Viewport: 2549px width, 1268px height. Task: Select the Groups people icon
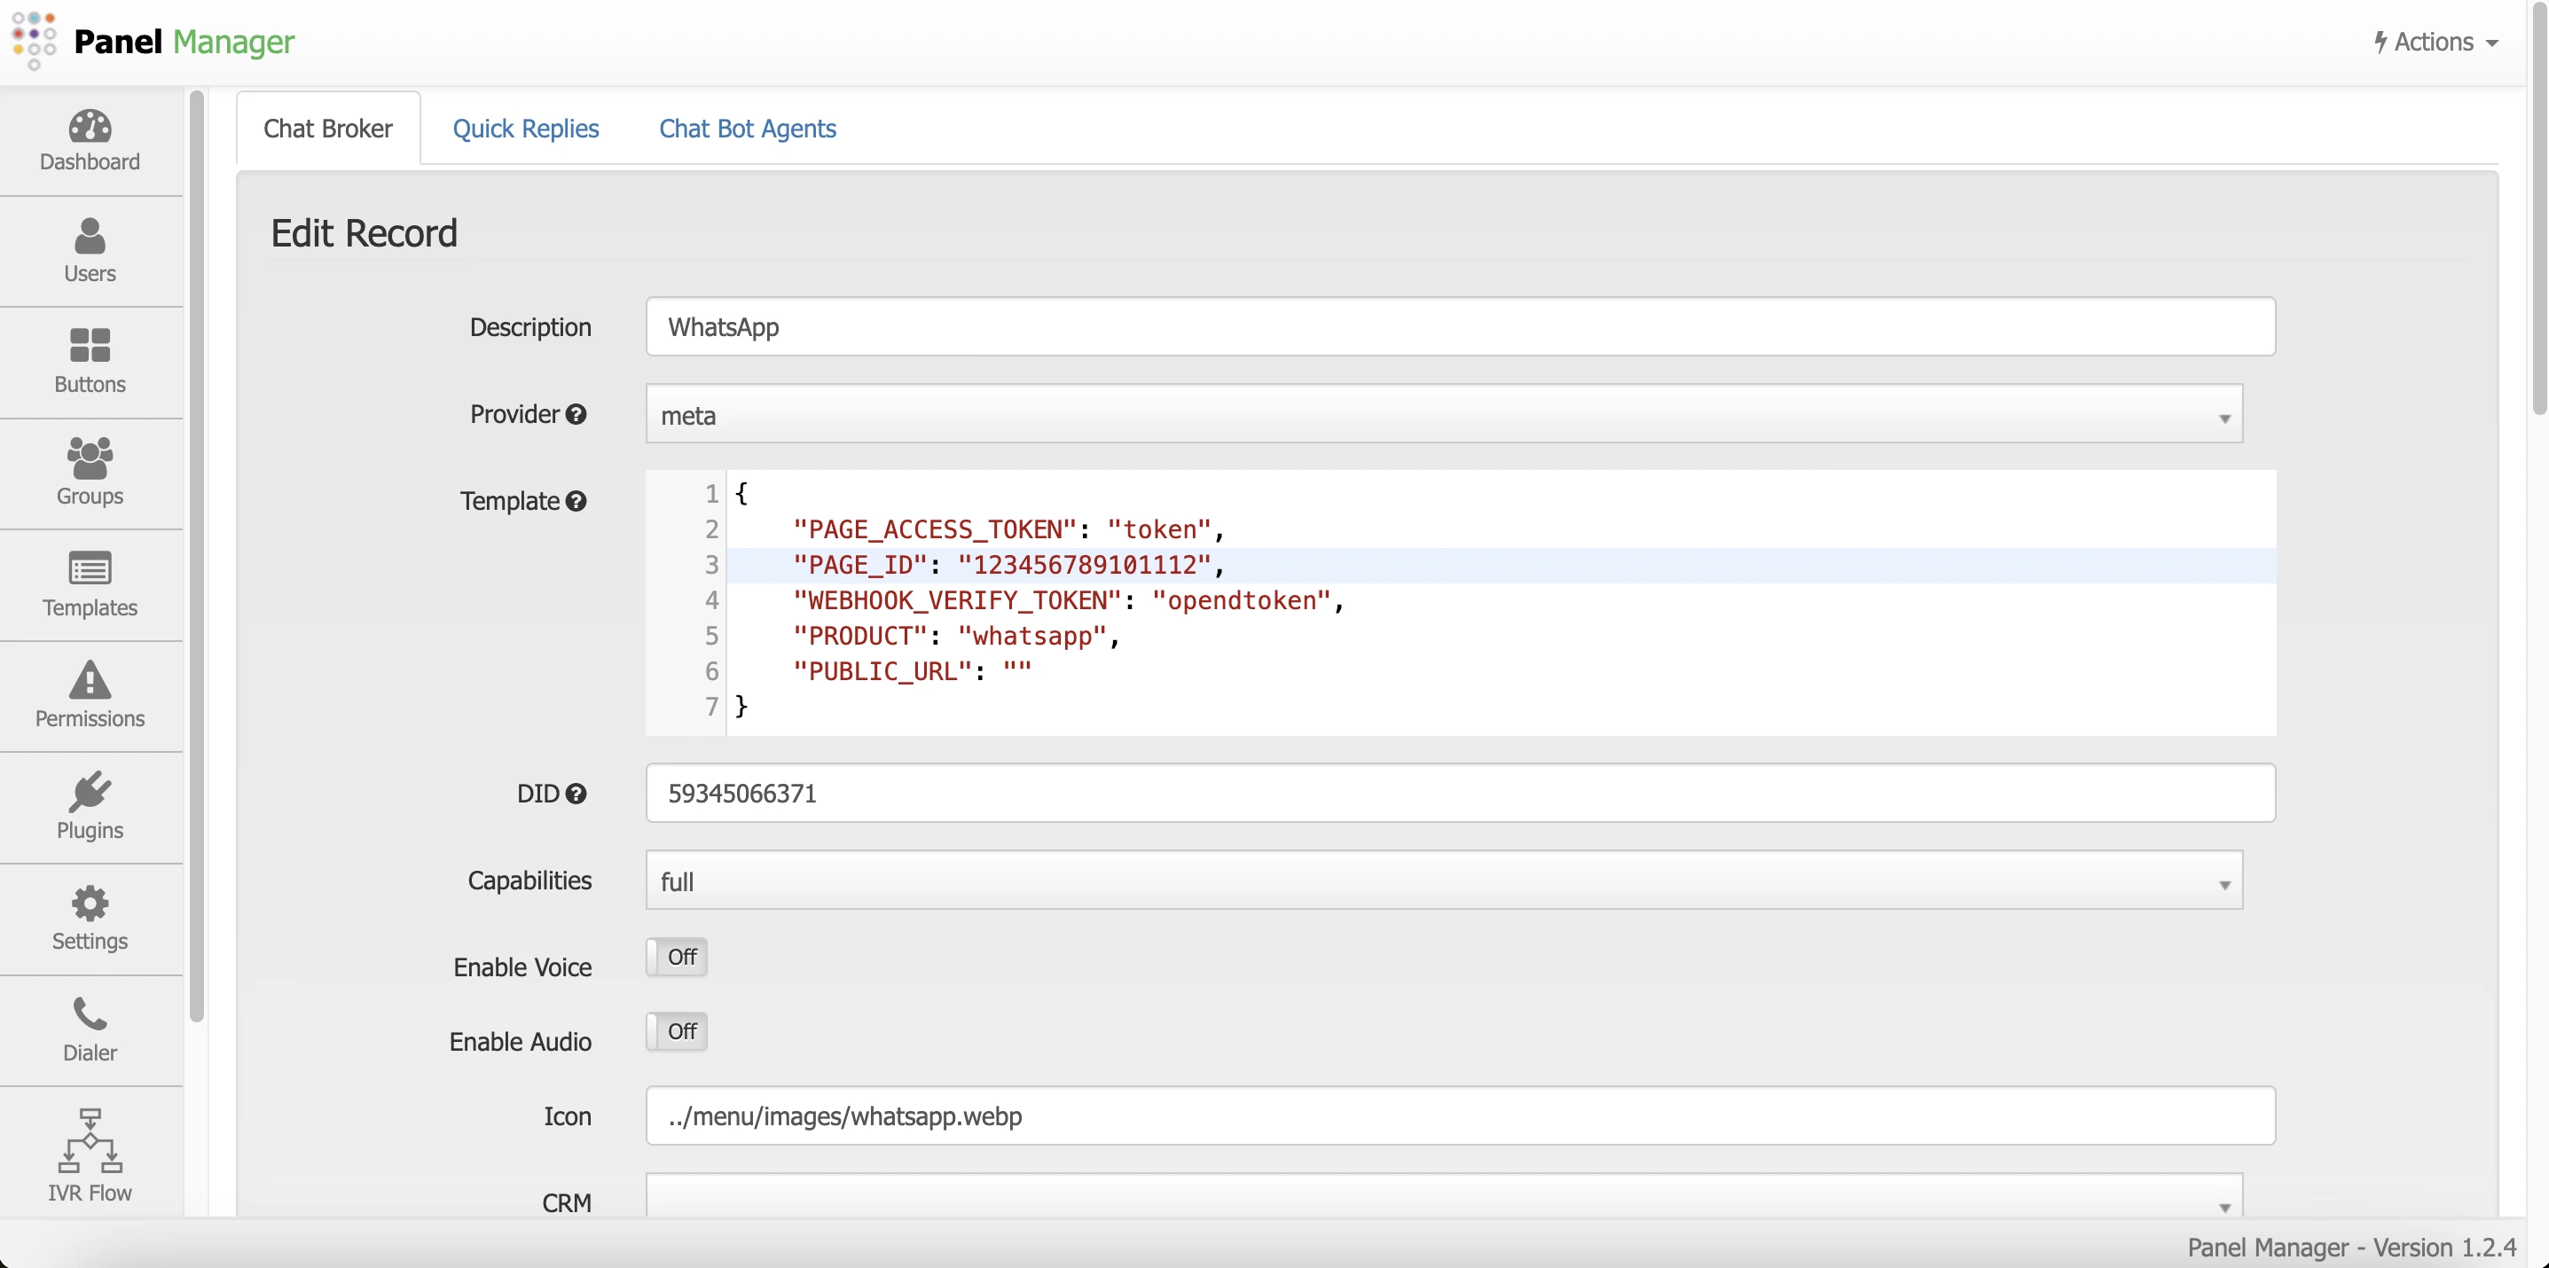pyautogui.click(x=89, y=458)
